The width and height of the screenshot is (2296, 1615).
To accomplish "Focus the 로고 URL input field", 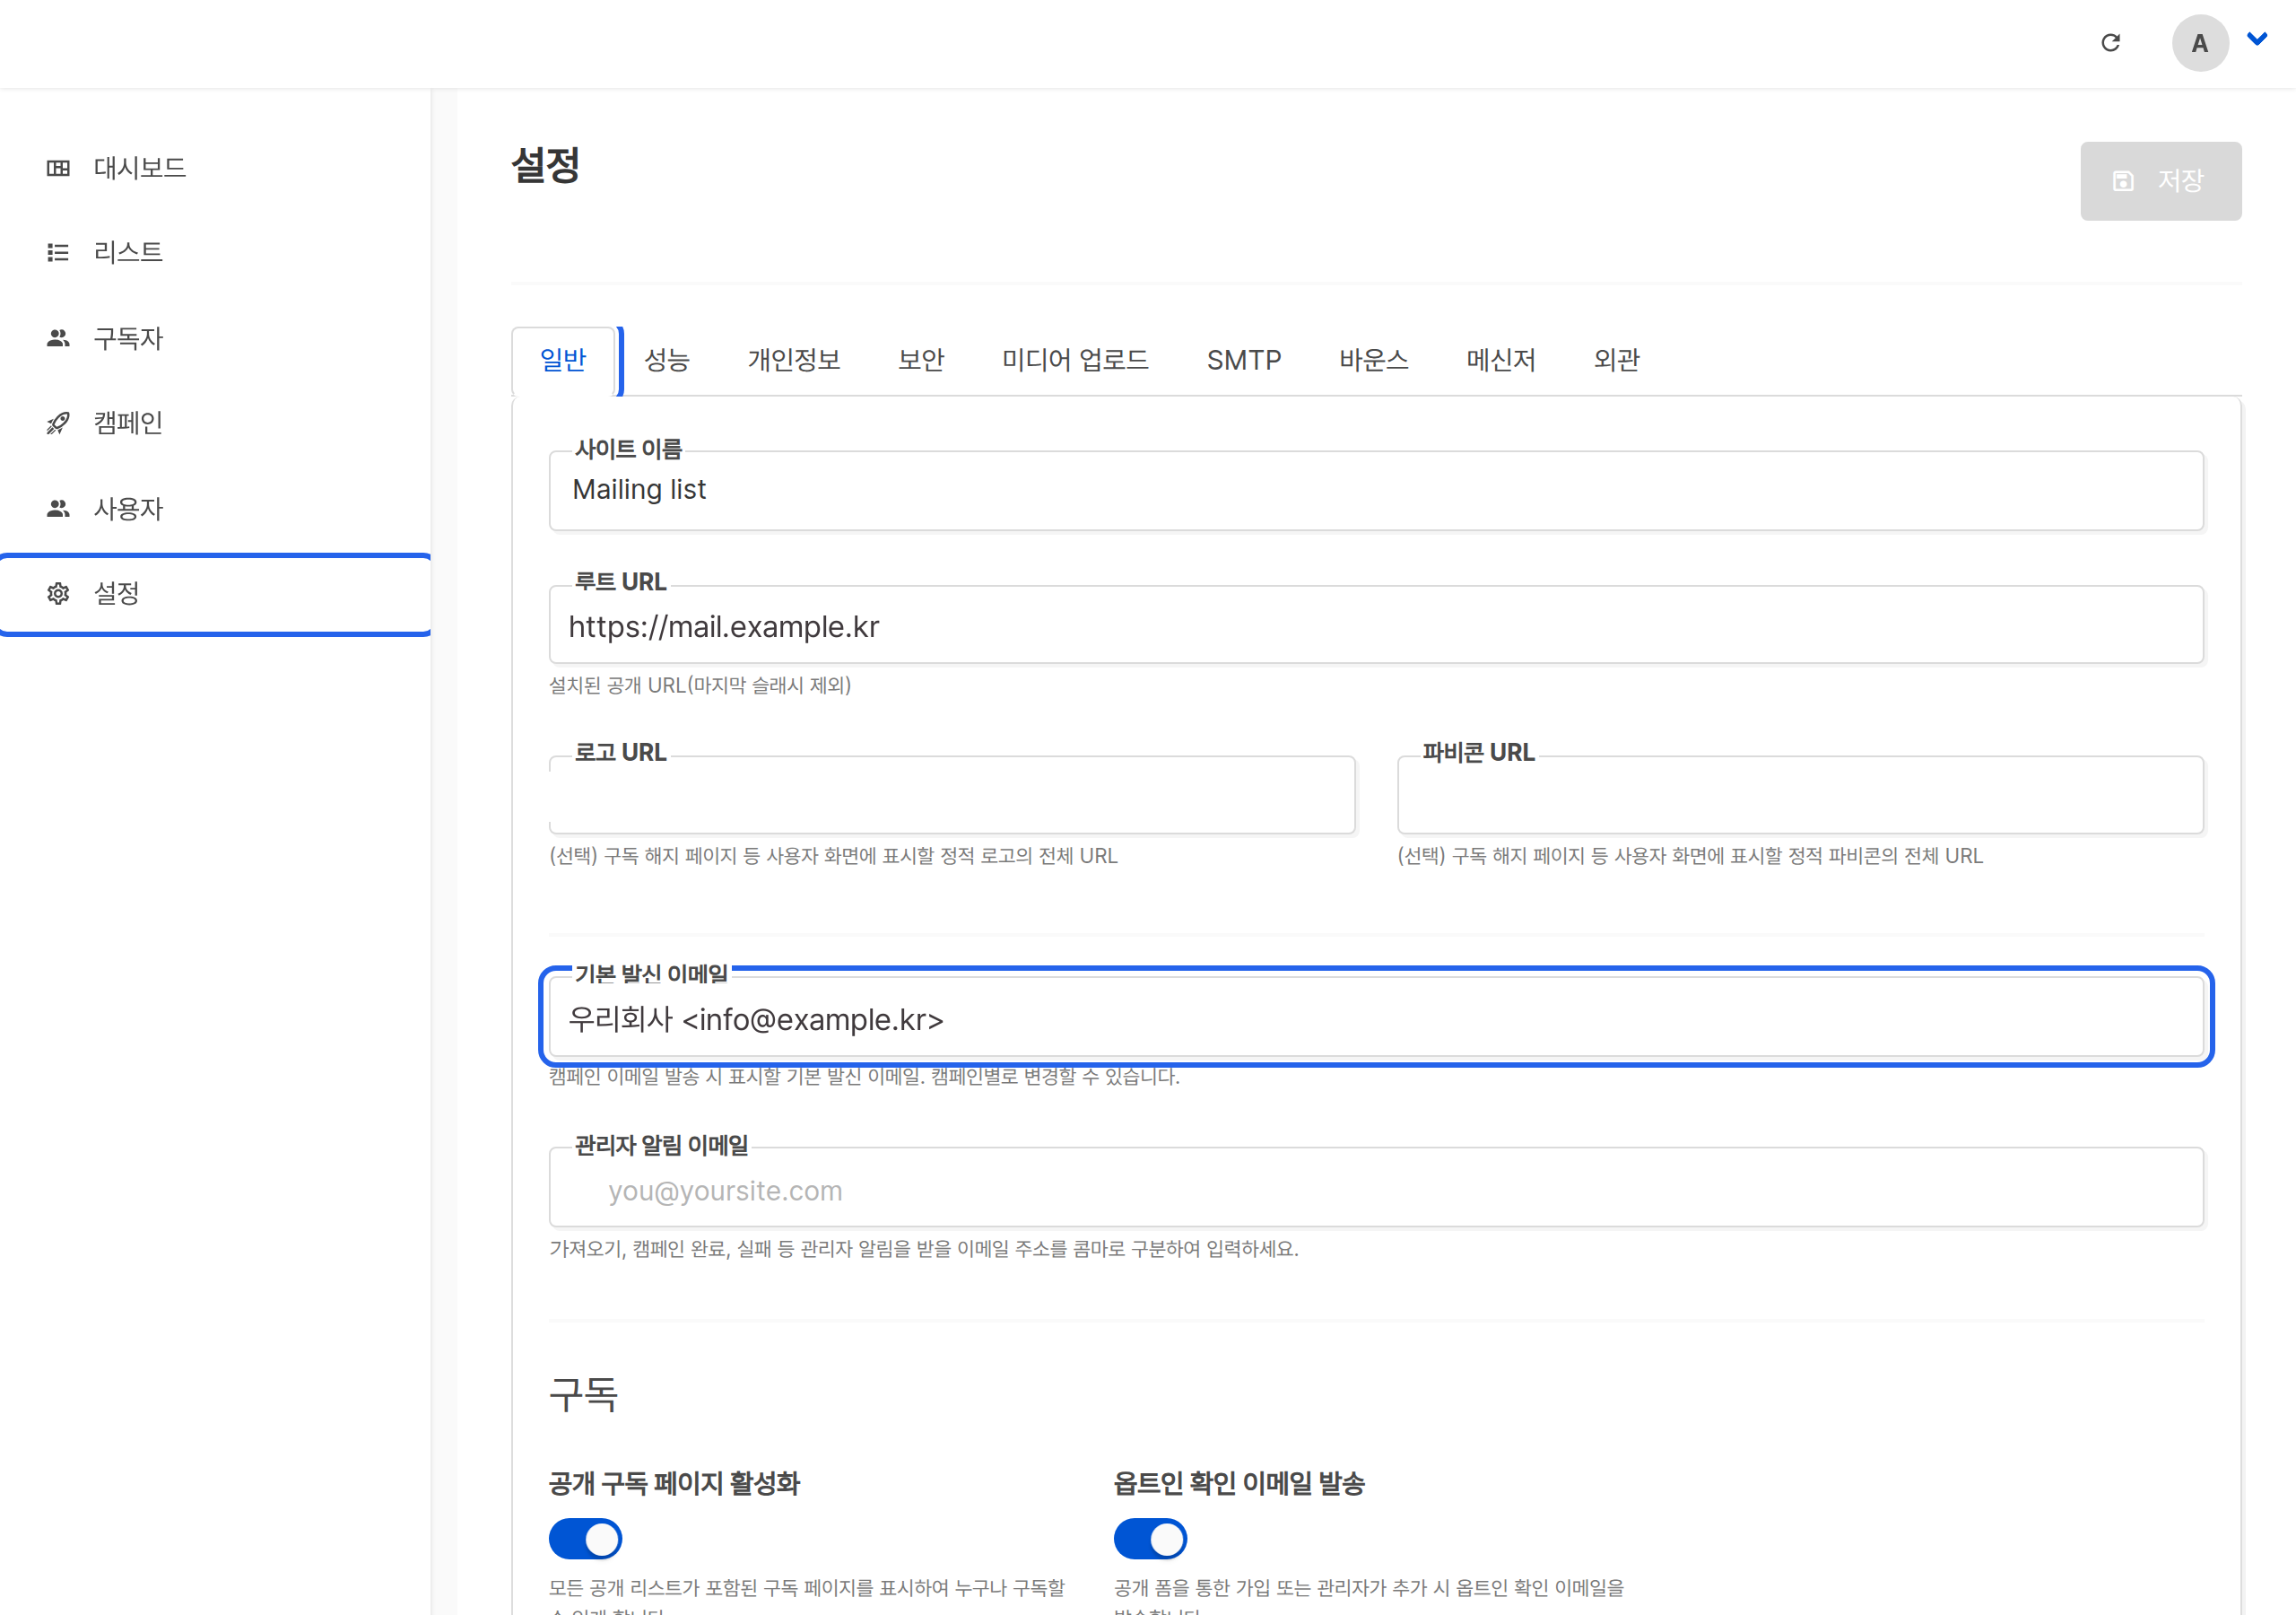I will tap(952, 796).
